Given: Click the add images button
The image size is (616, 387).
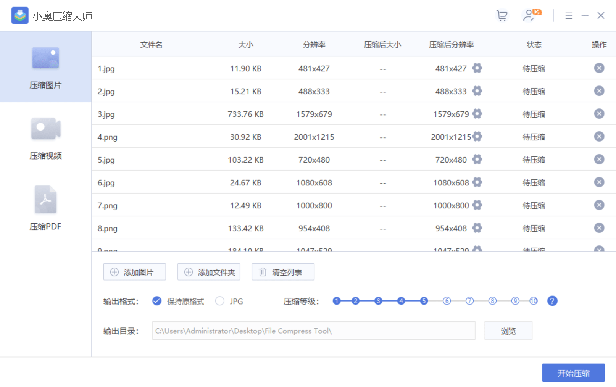Looking at the screenshot, I should (x=134, y=272).
